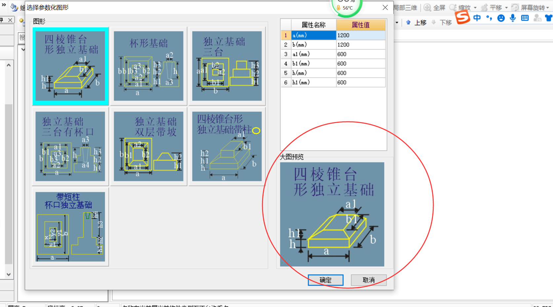
Task: Open the 屏幕旋转 dropdown arrow
Action: pos(548,8)
